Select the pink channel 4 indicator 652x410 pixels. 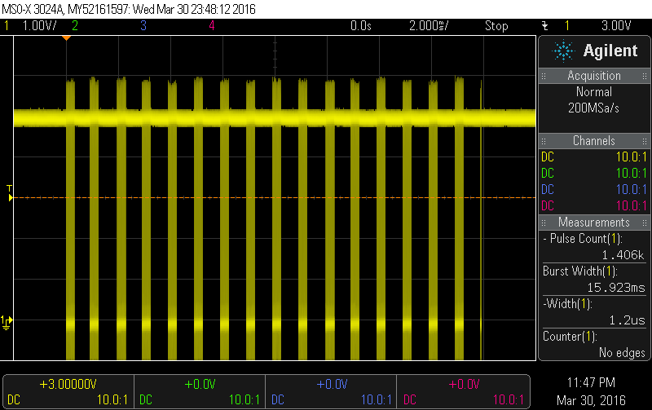pyautogui.click(x=211, y=26)
